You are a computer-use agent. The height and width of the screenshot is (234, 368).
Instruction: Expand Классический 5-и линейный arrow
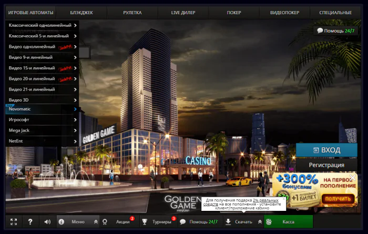[x=75, y=36]
